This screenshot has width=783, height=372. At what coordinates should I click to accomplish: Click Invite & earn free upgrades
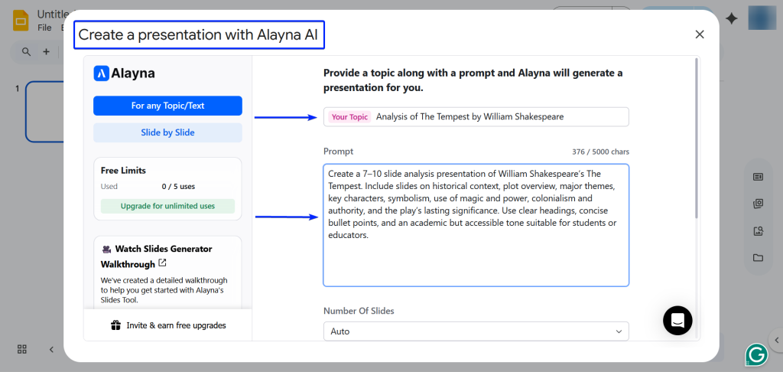tap(176, 325)
